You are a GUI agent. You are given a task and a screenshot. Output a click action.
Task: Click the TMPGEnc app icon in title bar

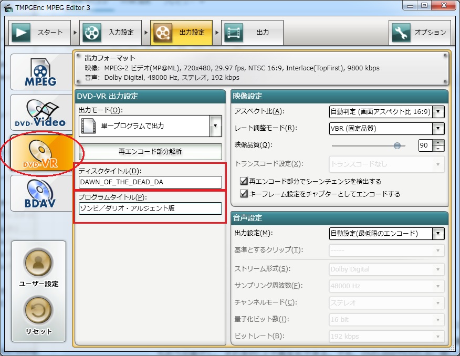tap(8, 8)
